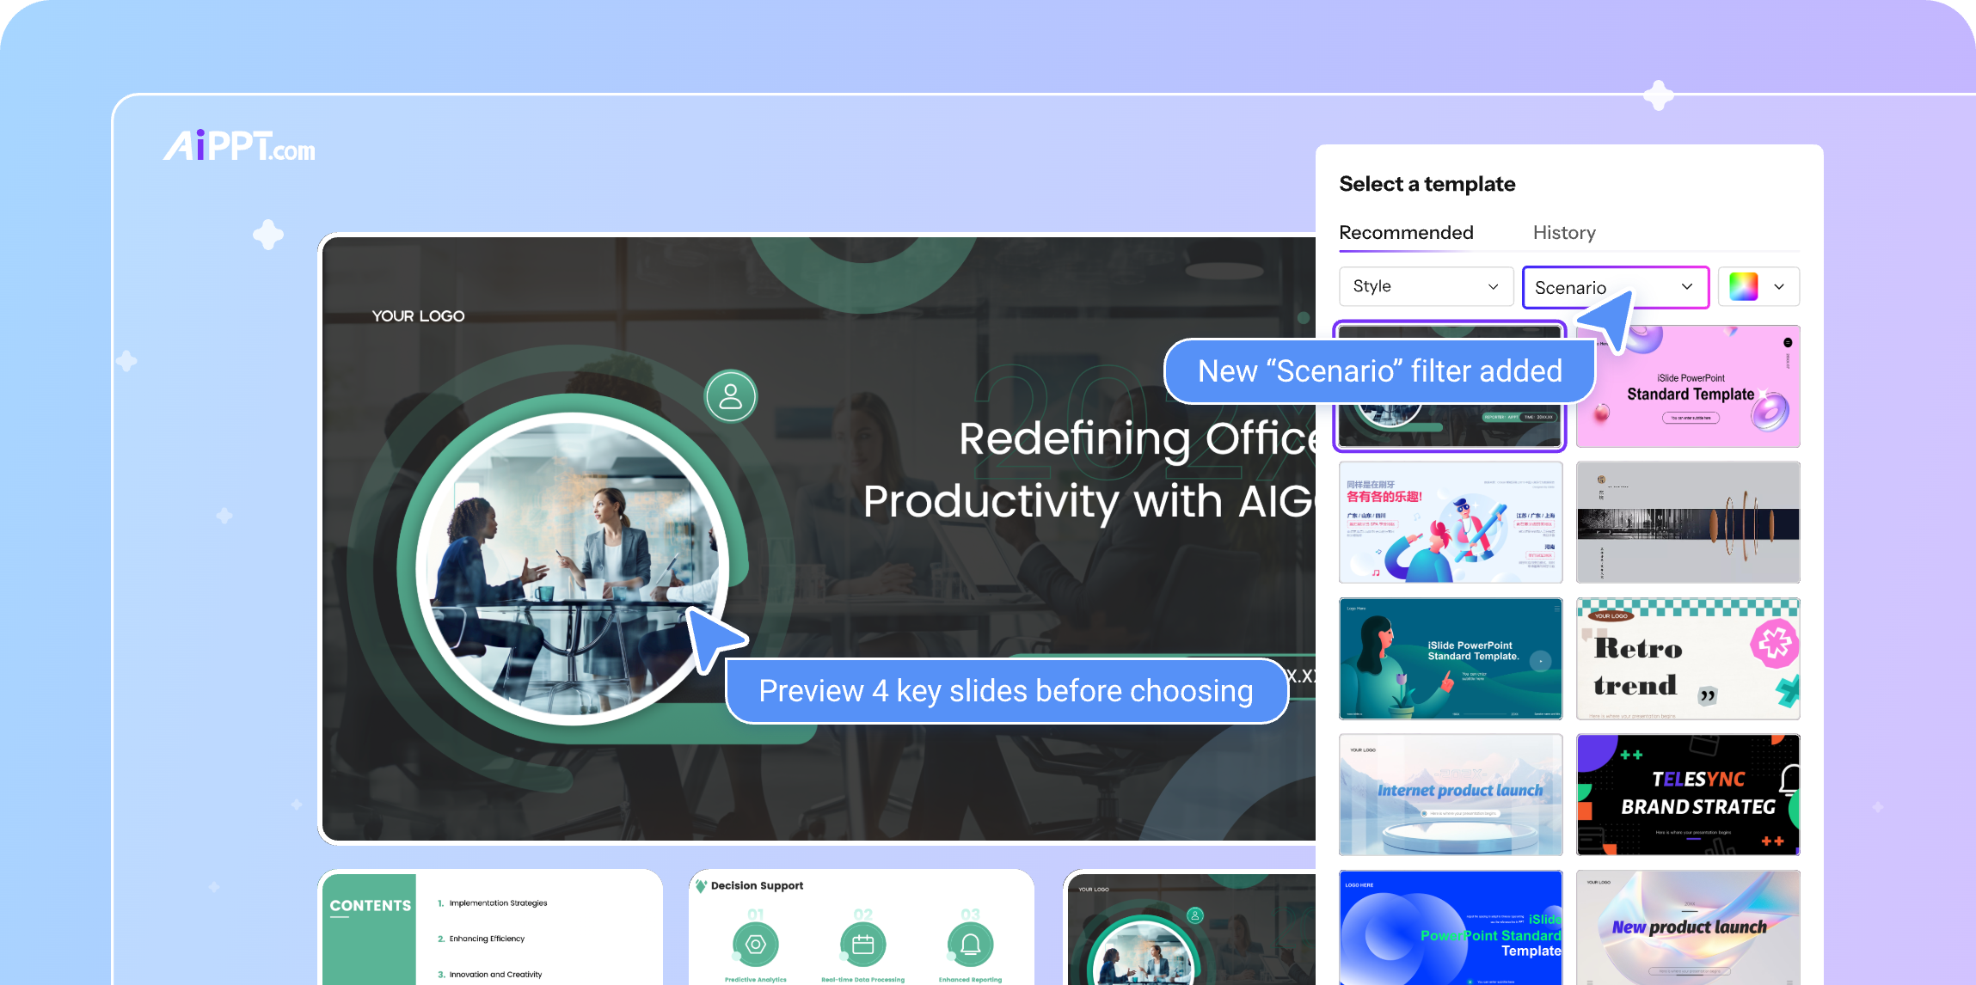The height and width of the screenshot is (985, 1976).
Task: Switch to the History tab
Action: coord(1564,232)
